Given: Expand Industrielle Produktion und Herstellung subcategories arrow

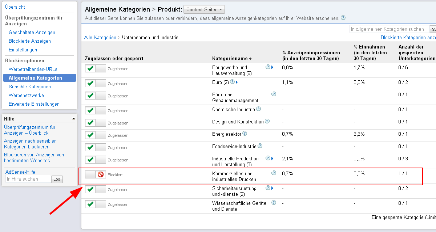Looking at the screenshot, I should coord(272,158).
